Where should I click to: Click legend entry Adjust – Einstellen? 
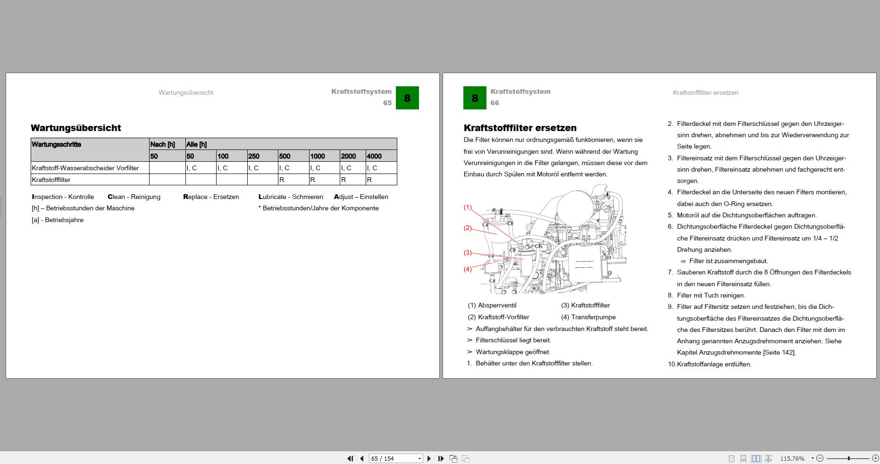(x=361, y=197)
